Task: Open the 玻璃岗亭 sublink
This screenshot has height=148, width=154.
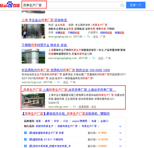Action: (x=119, y=33)
